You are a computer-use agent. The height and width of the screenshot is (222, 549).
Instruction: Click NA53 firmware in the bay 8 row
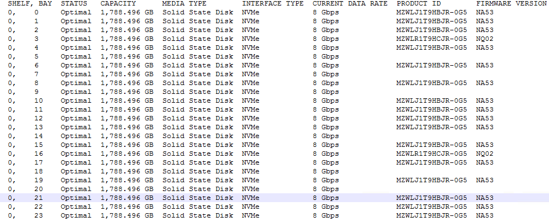[x=485, y=83]
